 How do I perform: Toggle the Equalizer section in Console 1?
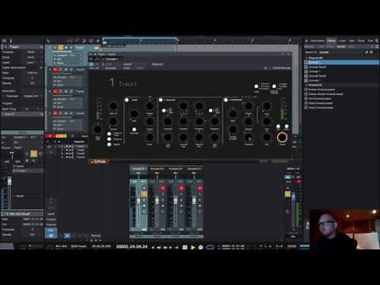pos(161,100)
